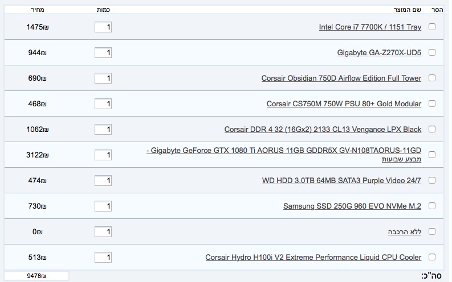452x282 pixels.
Task: Click the 9478₪ total amount field
Action: click(36, 276)
